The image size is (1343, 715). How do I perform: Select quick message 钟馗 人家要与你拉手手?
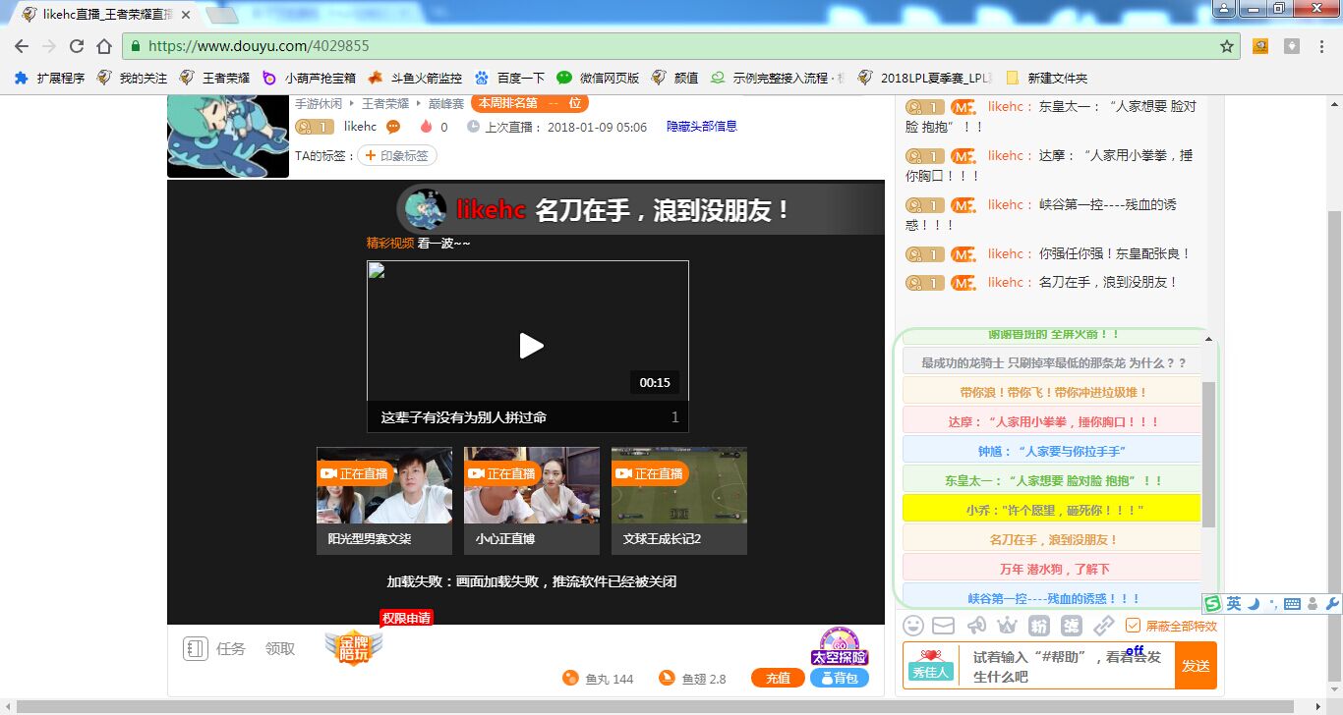(x=1052, y=451)
